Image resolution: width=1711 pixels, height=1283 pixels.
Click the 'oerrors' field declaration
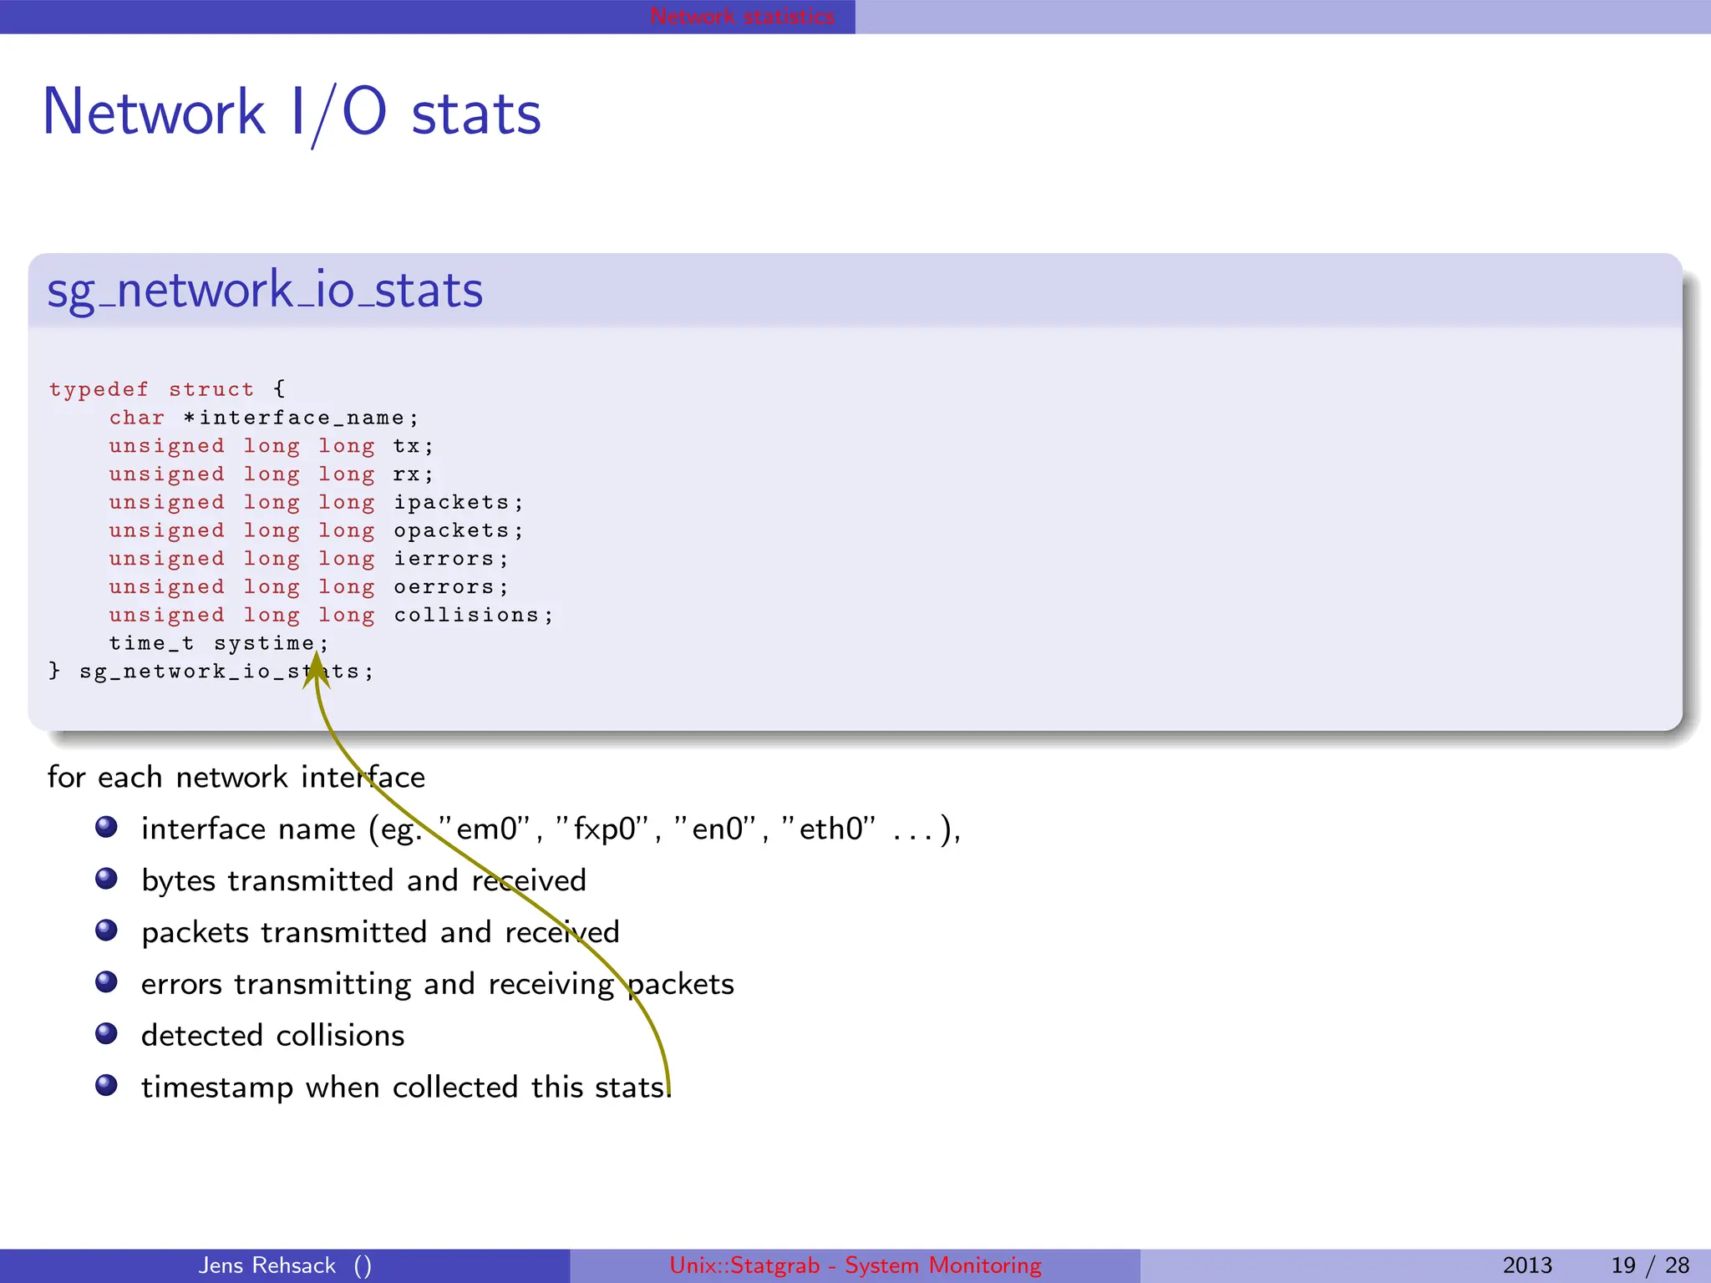(x=308, y=587)
